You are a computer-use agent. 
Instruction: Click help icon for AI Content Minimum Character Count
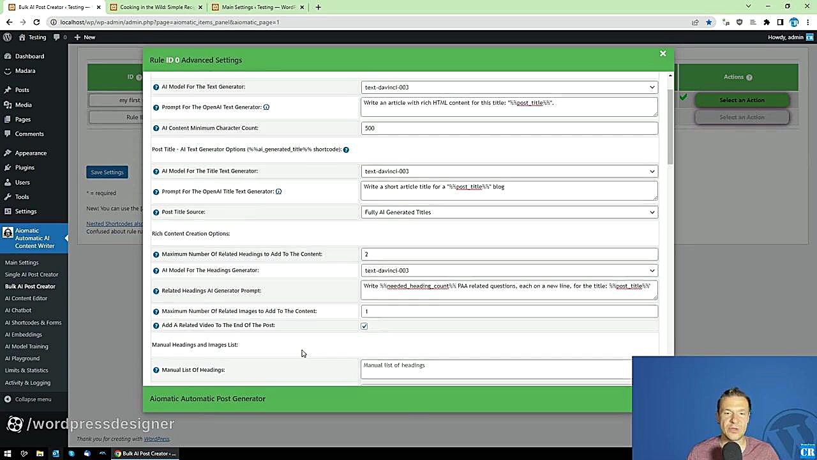click(x=156, y=128)
